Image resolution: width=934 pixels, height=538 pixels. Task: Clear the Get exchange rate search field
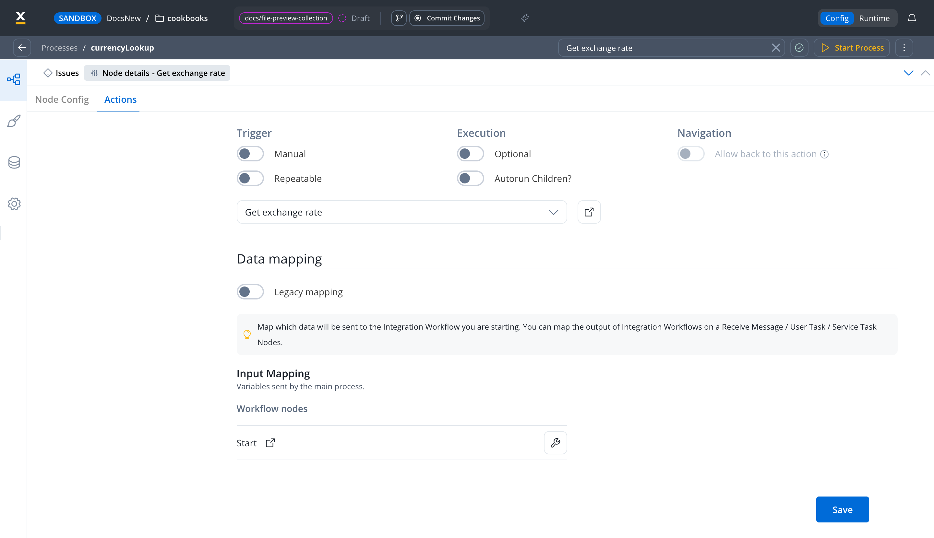[x=776, y=48]
